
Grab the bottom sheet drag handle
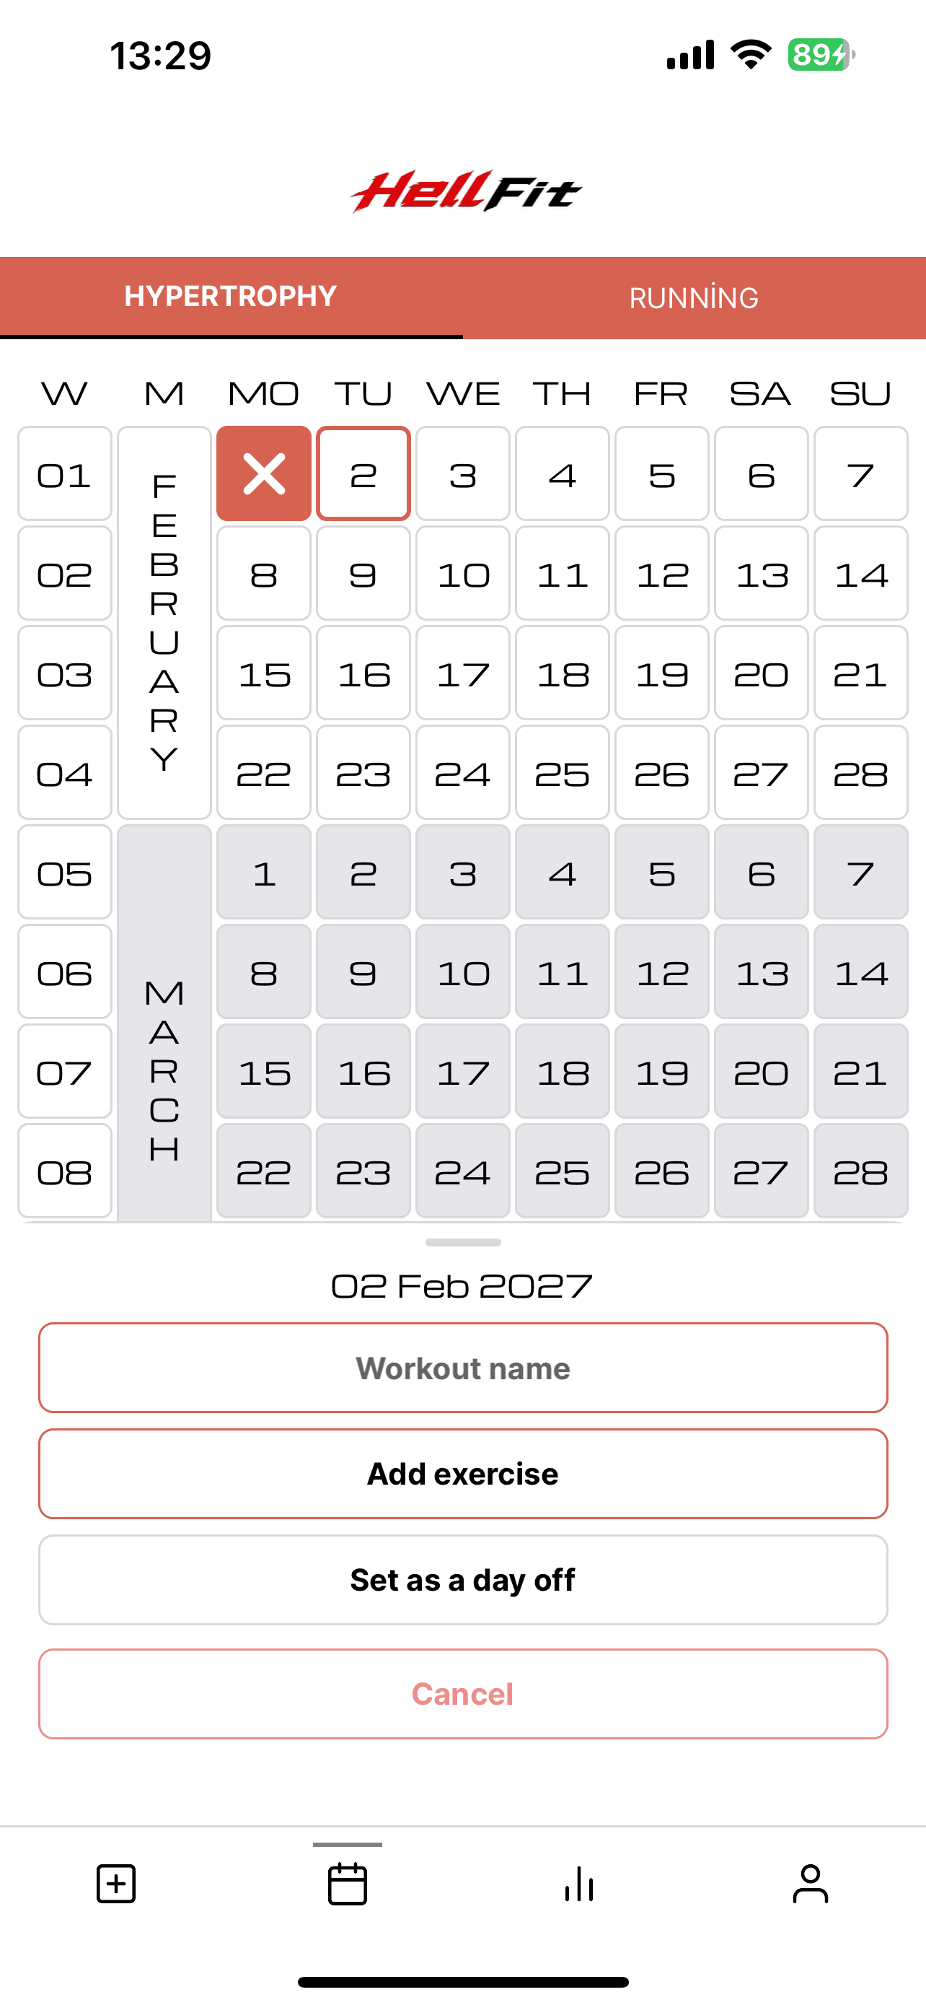pyautogui.click(x=464, y=1242)
